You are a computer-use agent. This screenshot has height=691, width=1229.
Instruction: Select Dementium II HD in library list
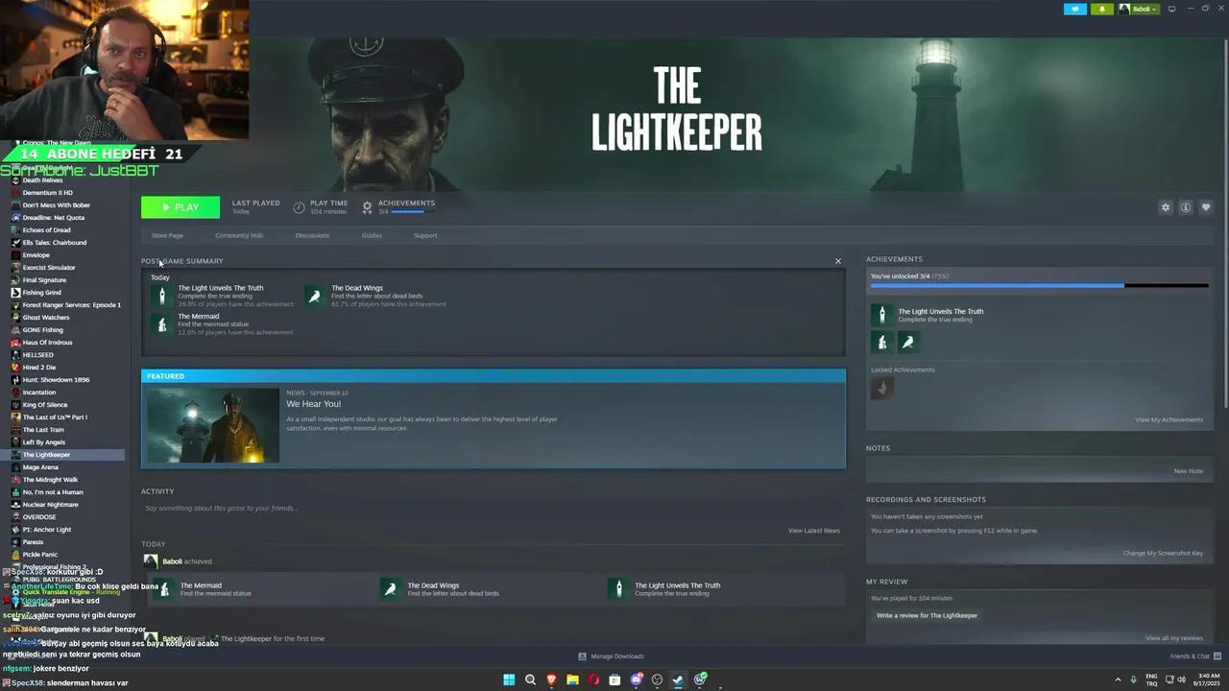click(x=47, y=193)
